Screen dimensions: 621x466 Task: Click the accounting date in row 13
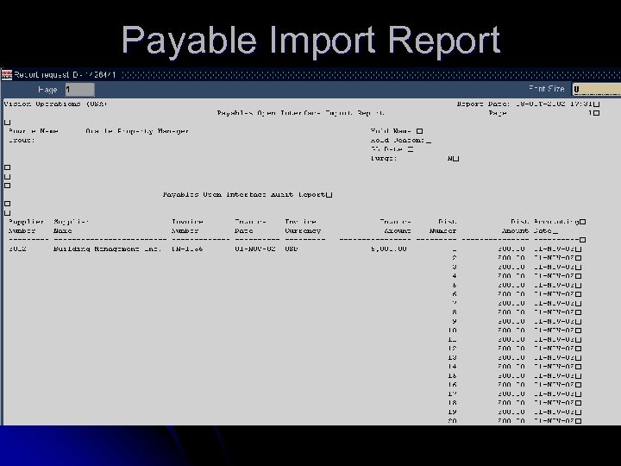(x=554, y=358)
